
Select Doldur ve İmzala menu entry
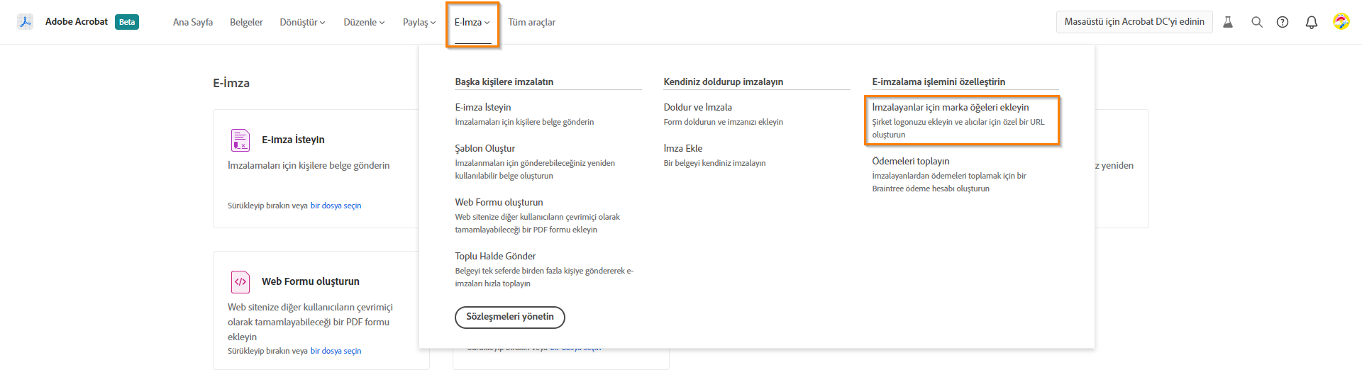coord(698,108)
